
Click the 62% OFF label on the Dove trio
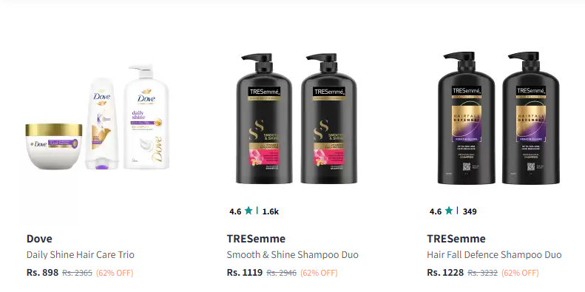[x=115, y=273]
